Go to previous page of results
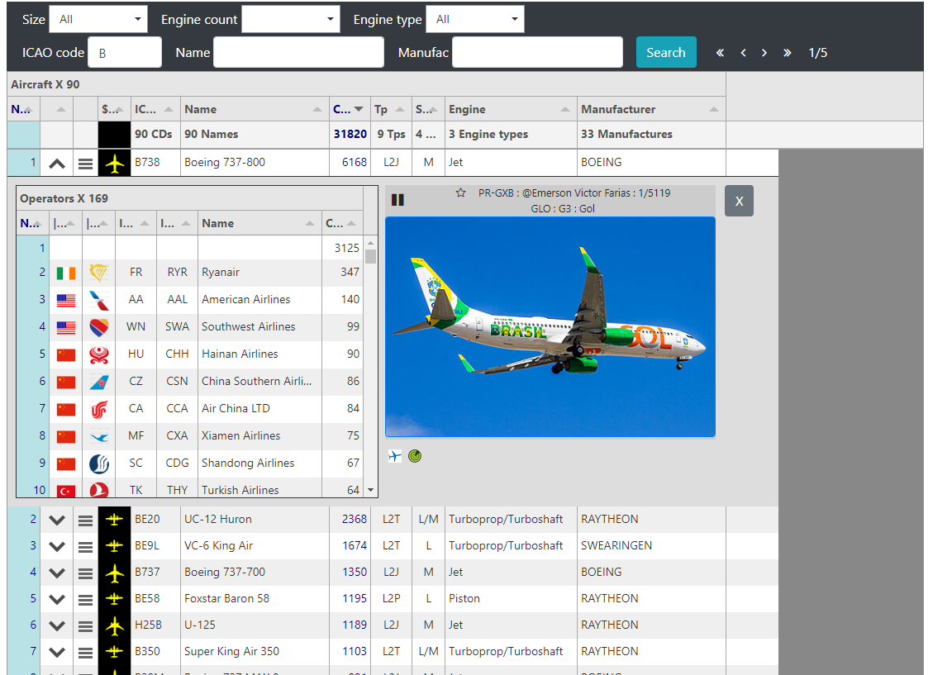This screenshot has height=675, width=933. click(743, 53)
